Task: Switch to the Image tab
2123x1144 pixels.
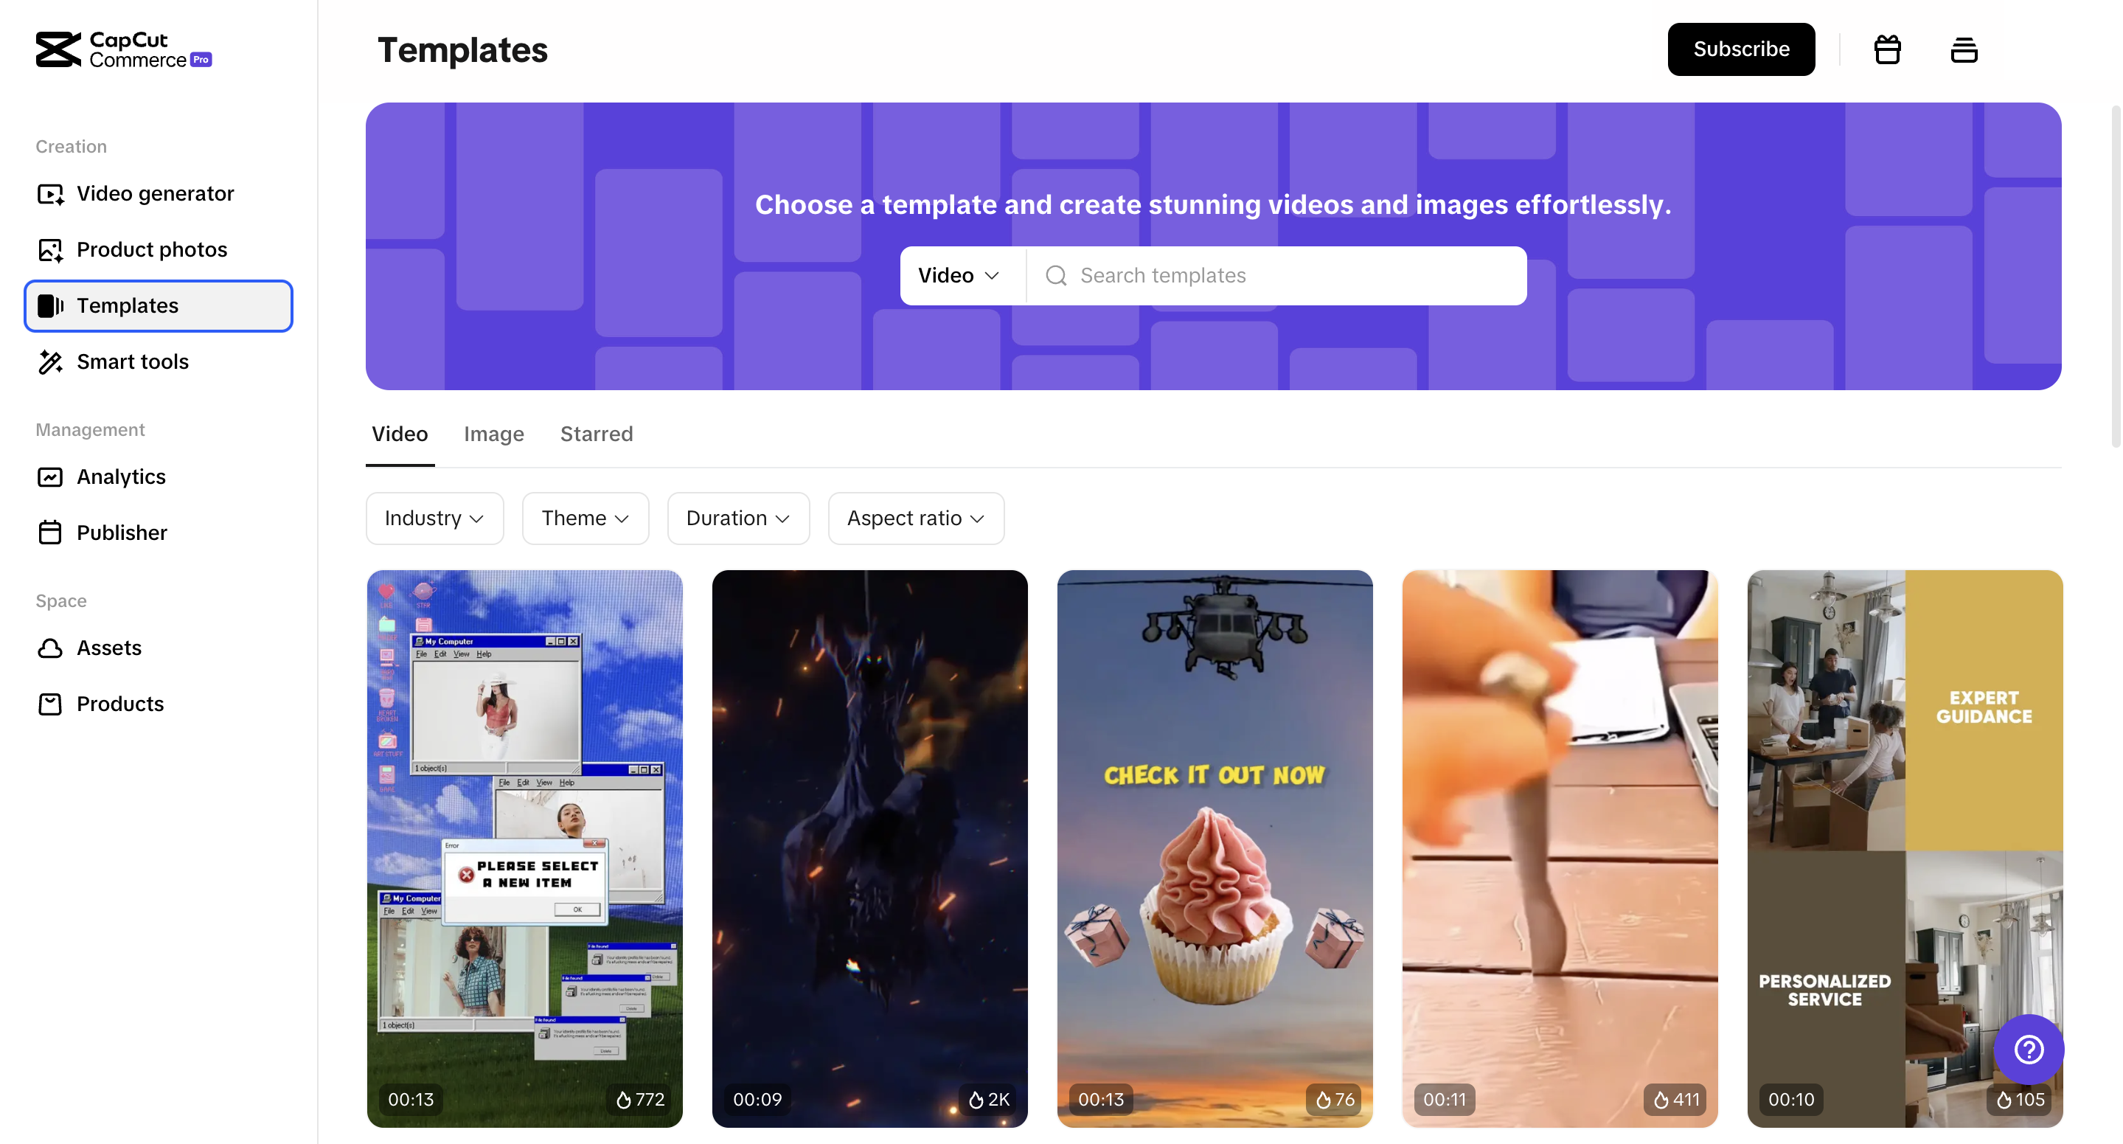Action: pos(493,434)
